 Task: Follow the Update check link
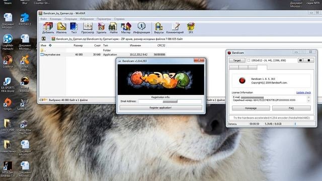click(303, 93)
